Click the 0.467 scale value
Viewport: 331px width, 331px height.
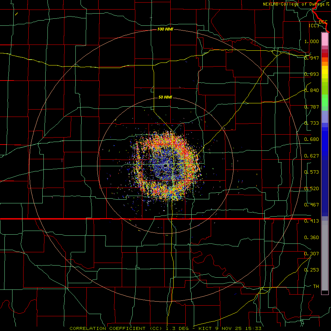coord(312,205)
